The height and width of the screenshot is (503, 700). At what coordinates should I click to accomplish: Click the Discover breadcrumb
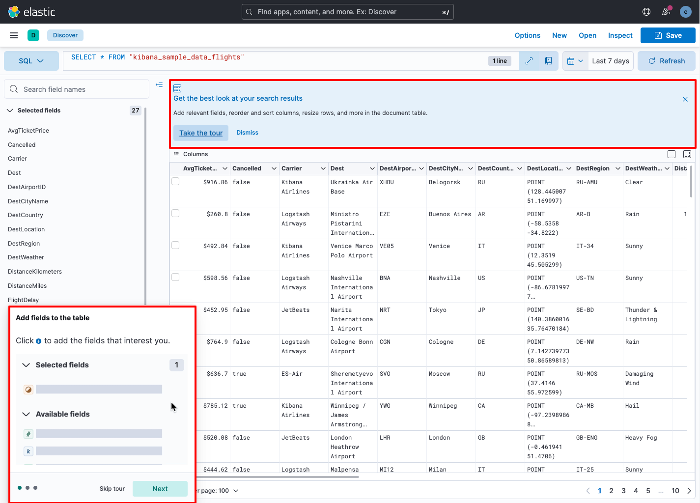coord(65,35)
